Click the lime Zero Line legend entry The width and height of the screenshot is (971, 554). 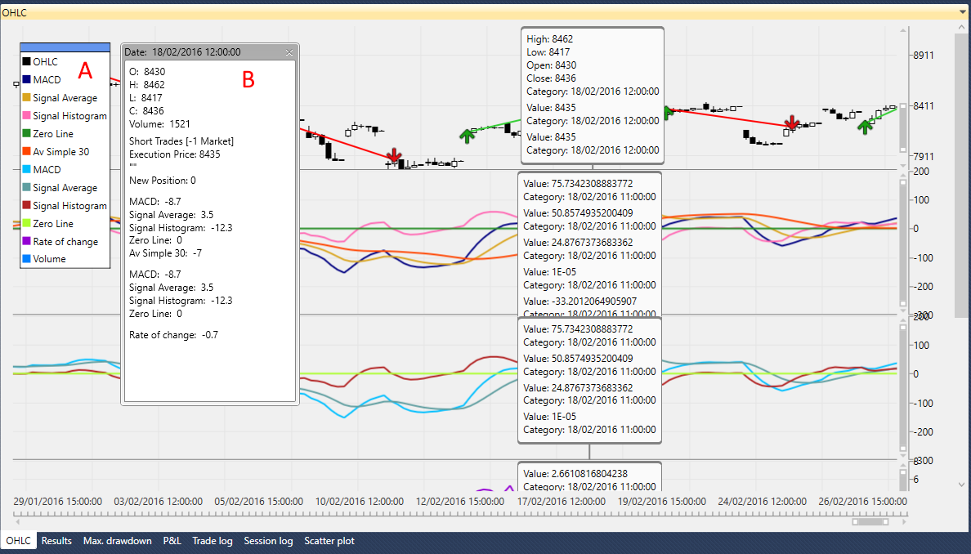click(47, 223)
